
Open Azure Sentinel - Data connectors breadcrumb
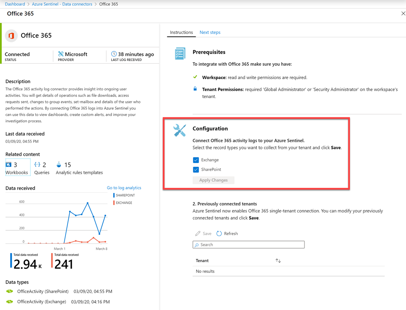click(63, 4)
